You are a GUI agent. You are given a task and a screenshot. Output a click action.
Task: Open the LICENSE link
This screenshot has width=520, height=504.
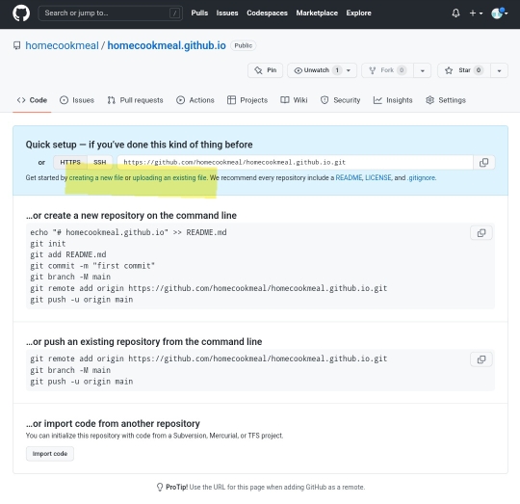point(378,178)
